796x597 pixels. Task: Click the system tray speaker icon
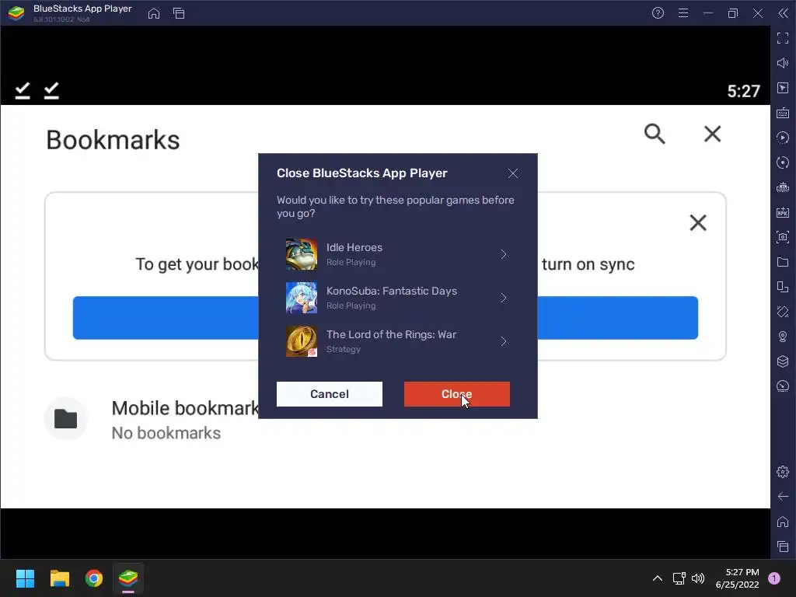(x=699, y=578)
